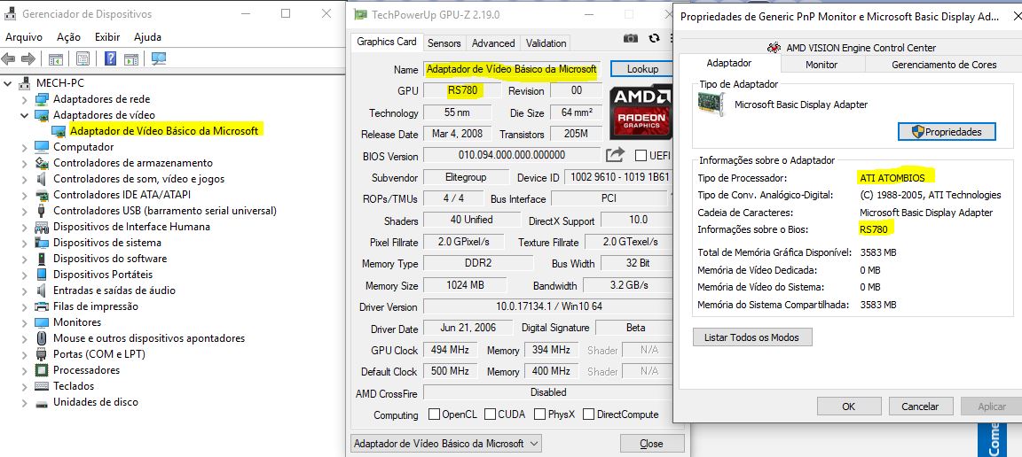Open the Properties toolbar icon in Device Manager
This screenshot has width=1022, height=457.
[83, 59]
